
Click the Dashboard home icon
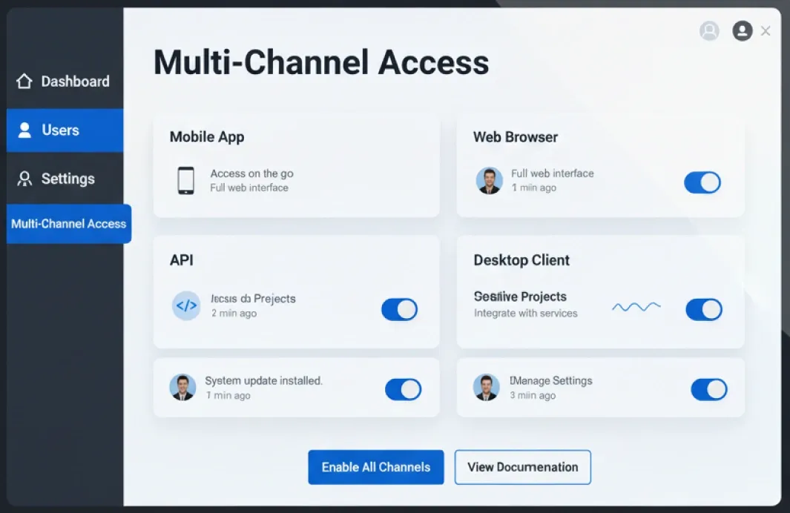point(24,82)
